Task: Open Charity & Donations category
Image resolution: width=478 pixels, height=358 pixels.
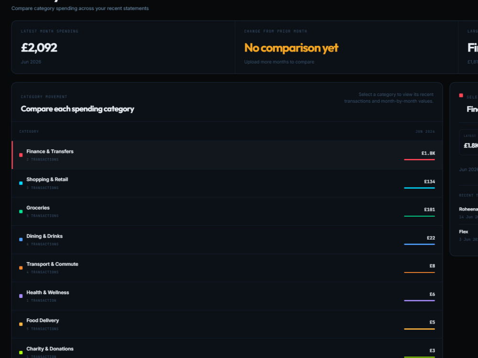Action: (227, 348)
